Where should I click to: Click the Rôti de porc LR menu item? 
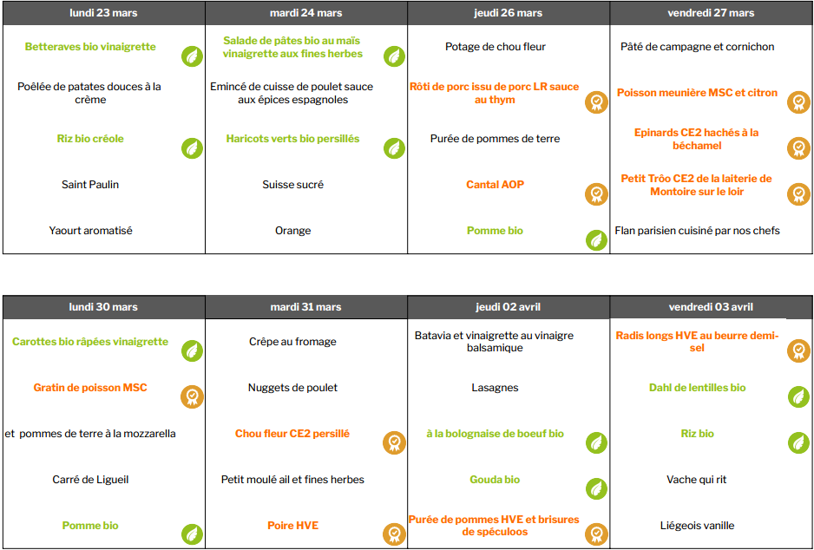(495, 93)
